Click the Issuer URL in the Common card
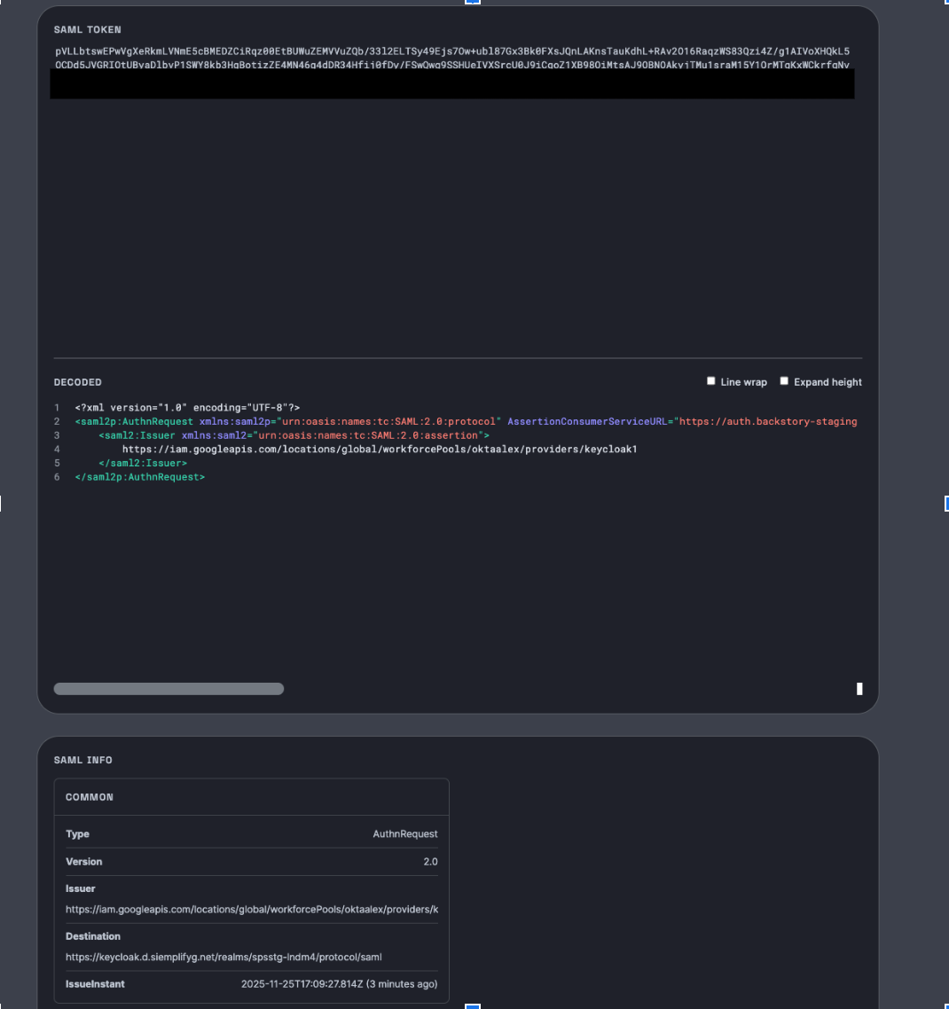The width and height of the screenshot is (949, 1009). [x=252, y=909]
